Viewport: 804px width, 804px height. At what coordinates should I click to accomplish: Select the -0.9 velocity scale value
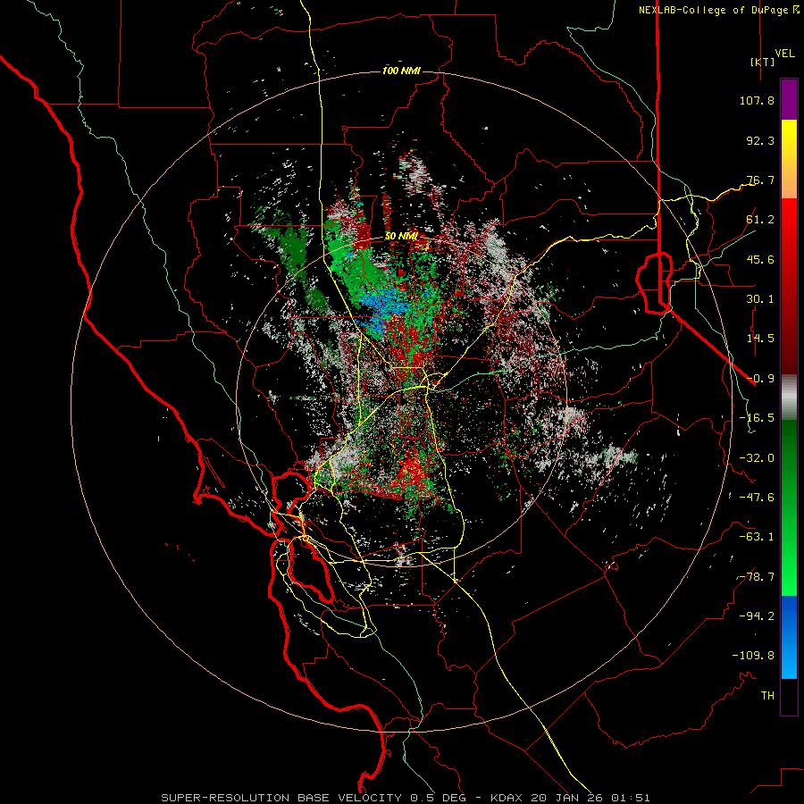[x=760, y=379]
